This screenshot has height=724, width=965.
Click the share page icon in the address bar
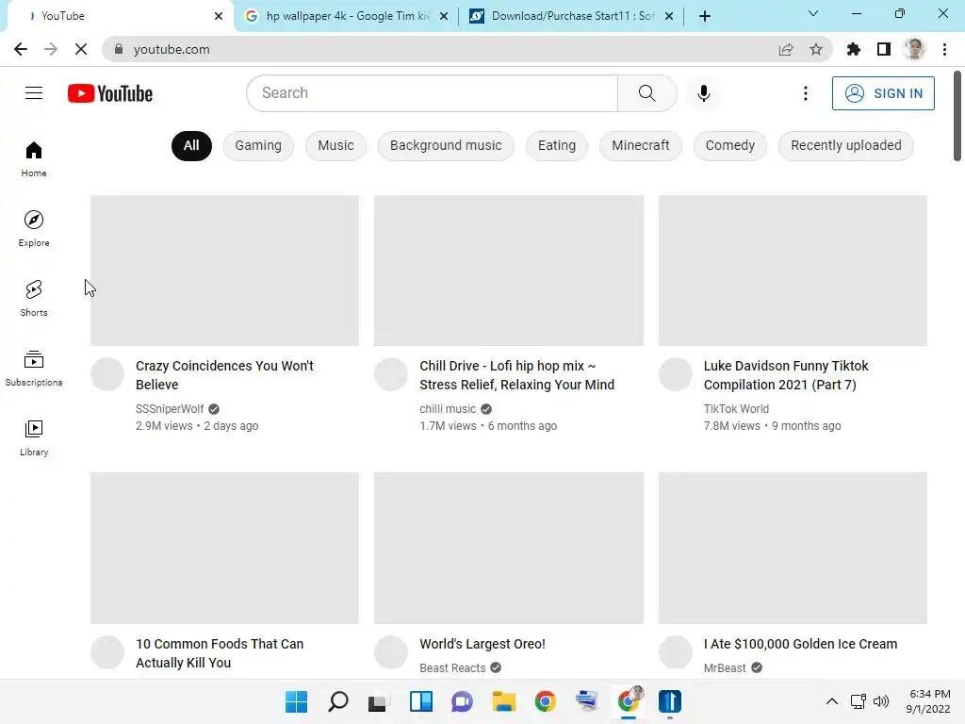click(786, 49)
